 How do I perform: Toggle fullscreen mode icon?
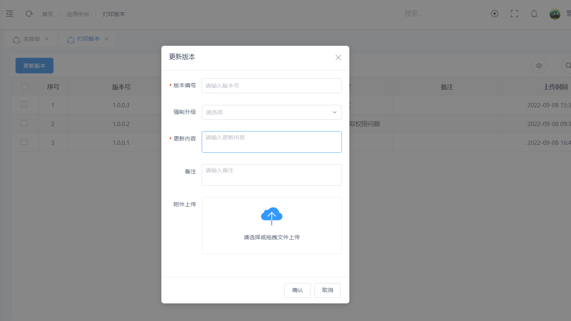[515, 14]
